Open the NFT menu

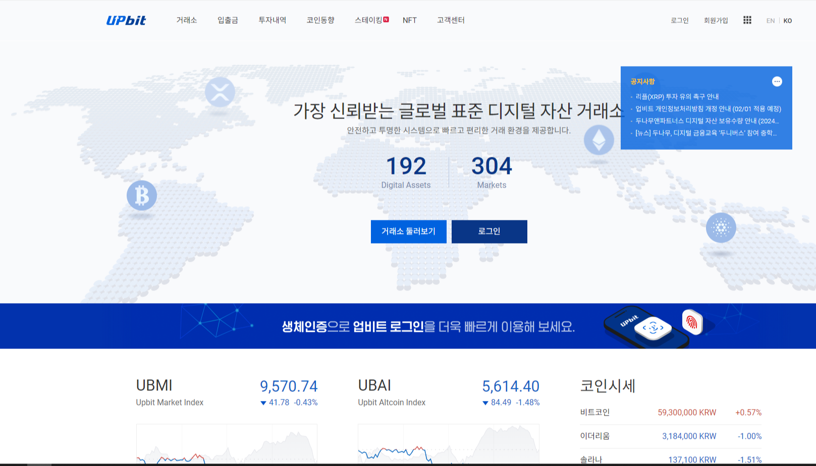pyautogui.click(x=410, y=20)
